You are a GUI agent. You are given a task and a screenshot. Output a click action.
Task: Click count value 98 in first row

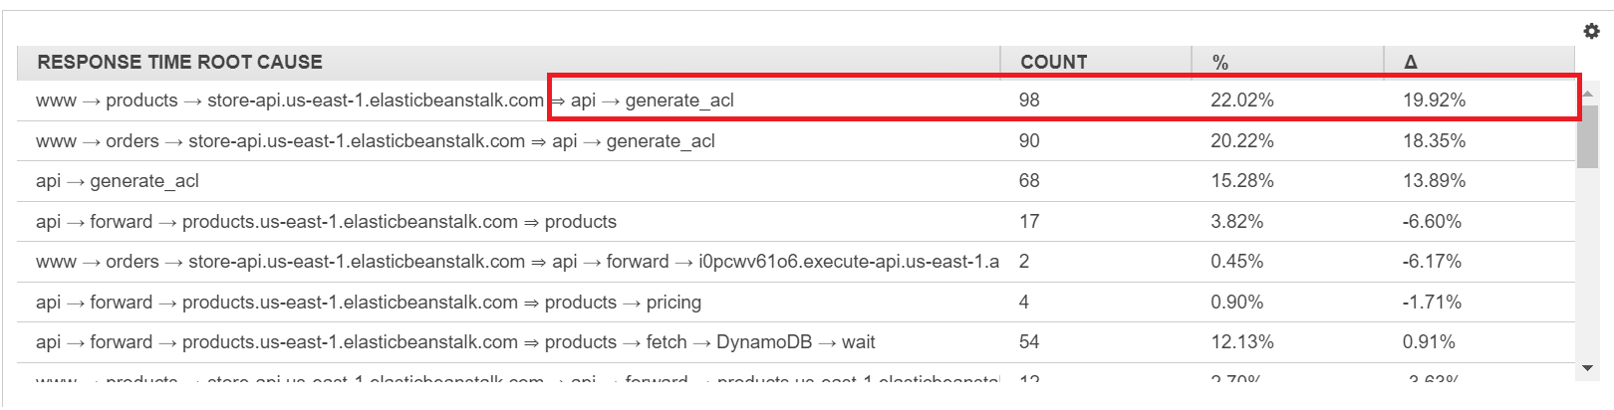pos(1029,101)
